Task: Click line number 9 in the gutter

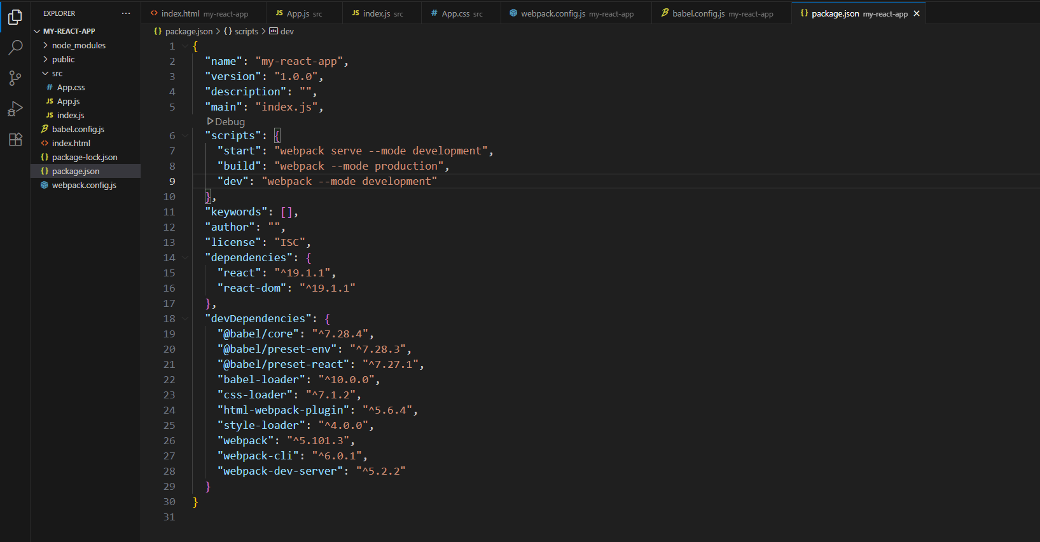Action: point(172,181)
